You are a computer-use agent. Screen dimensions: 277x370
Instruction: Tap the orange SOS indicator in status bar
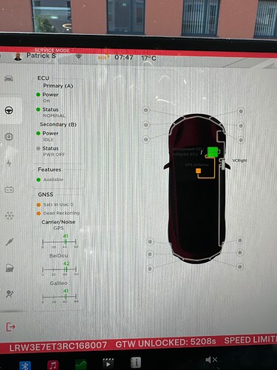[103, 57]
